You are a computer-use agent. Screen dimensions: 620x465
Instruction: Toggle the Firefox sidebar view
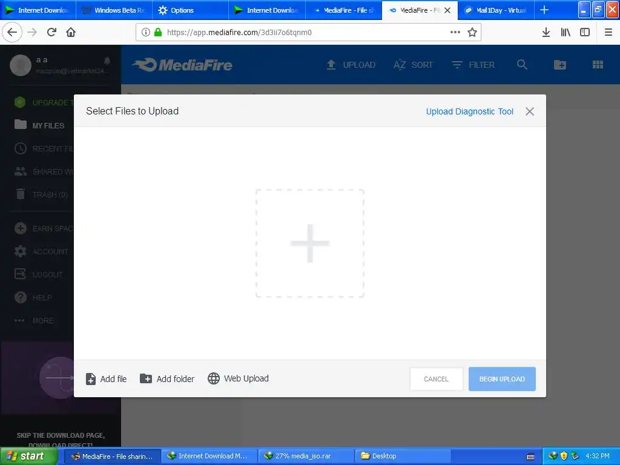point(585,32)
